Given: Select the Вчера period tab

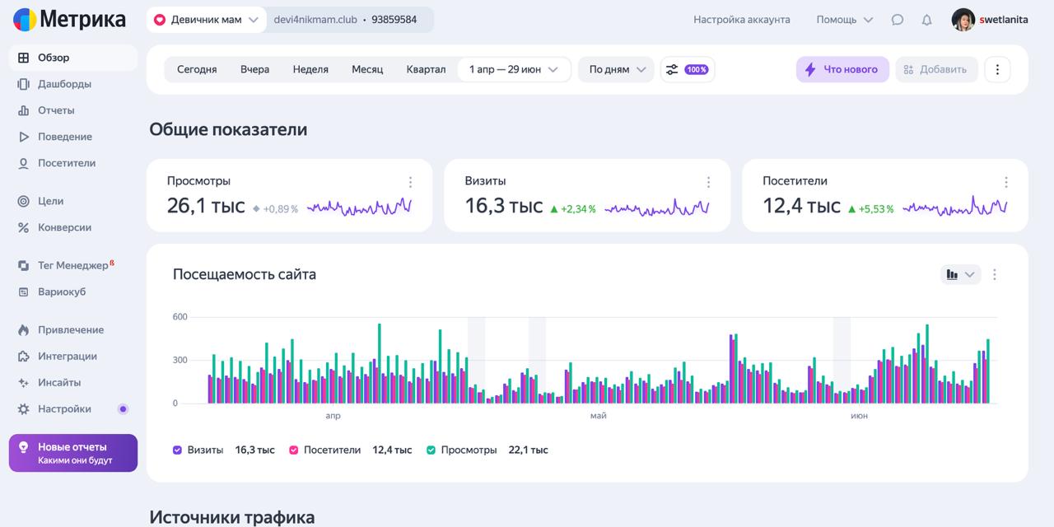Looking at the screenshot, I should click(x=254, y=69).
